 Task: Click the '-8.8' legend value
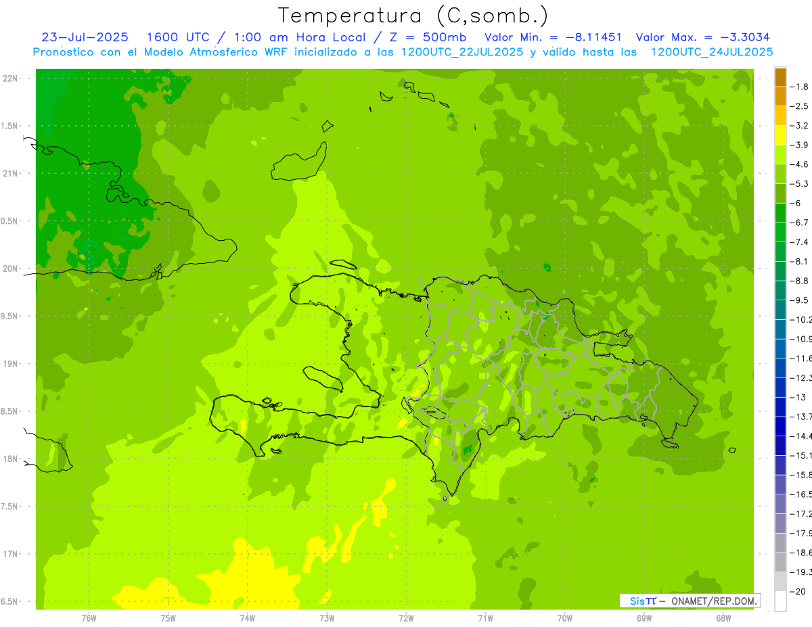pos(798,281)
